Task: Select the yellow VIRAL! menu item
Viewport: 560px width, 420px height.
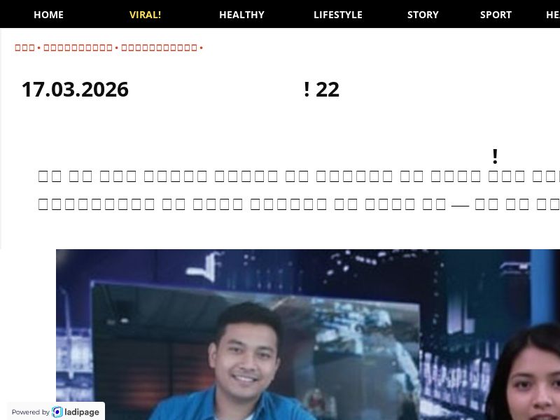Action: [145, 15]
